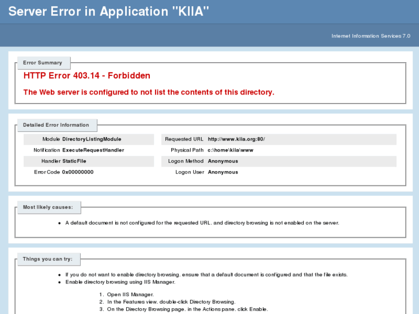This screenshot has width=419, height=314.
Task: Click the "Enable directory browsing using IIS Manager" bullet
Action: (120, 282)
